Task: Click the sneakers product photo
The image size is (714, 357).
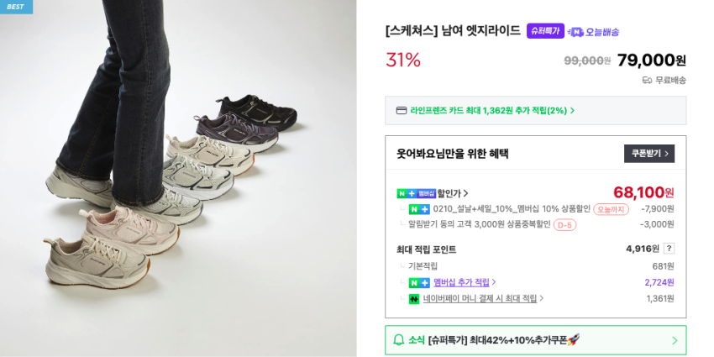Action: point(178,178)
